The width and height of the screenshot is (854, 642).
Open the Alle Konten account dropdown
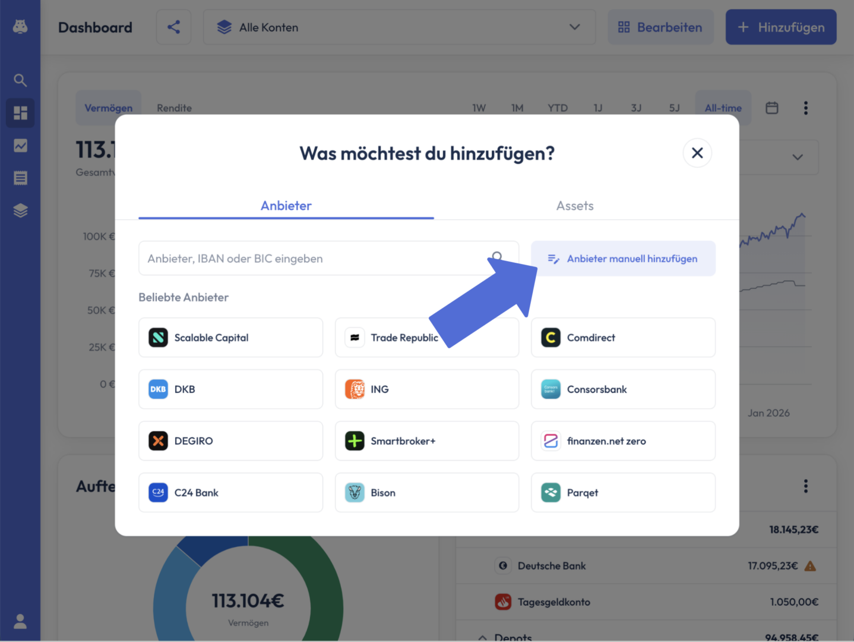click(399, 27)
